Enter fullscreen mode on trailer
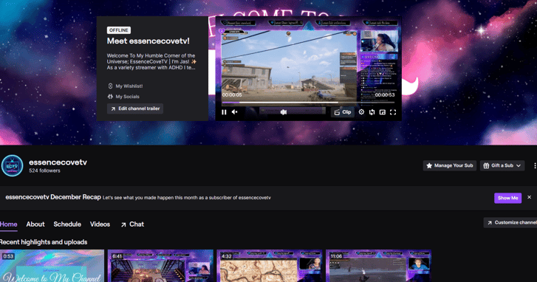 coord(393,112)
